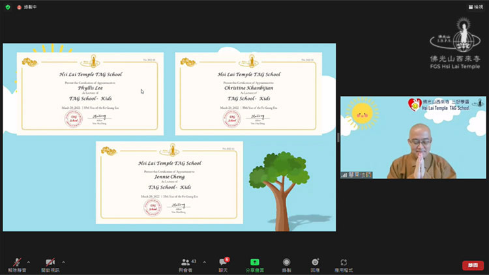Image resolution: width=489 pixels, height=275 pixels.
Task: Click the Jennie Cheng certificate
Action: 170,182
